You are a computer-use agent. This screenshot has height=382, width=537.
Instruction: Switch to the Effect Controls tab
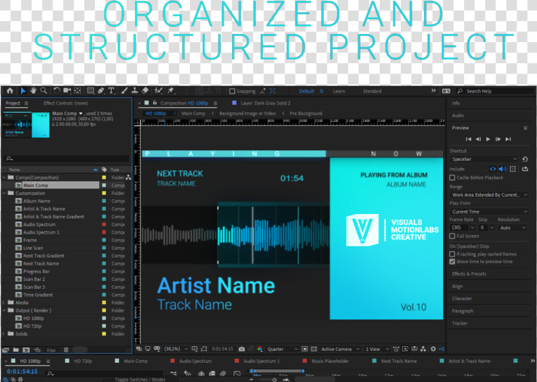pos(65,103)
